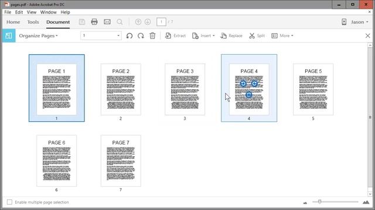Click the Replace pages button
375x210 pixels.
click(231, 36)
